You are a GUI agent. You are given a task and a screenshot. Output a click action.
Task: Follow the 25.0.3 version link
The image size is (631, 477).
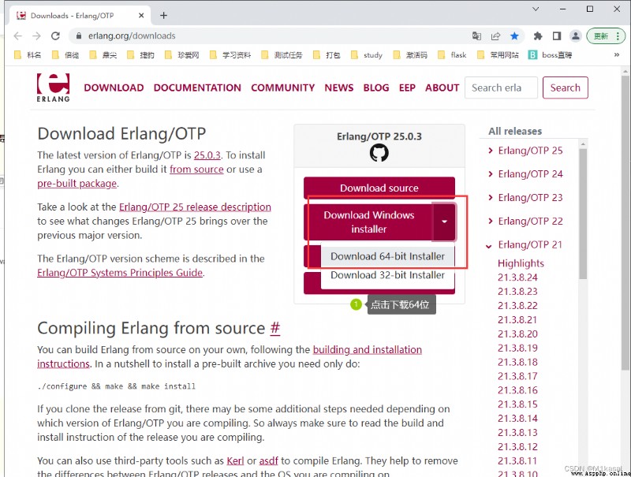click(207, 155)
